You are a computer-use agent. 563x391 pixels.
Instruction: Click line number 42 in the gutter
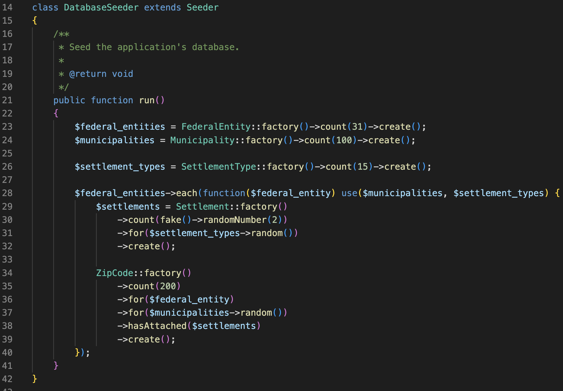[x=8, y=379]
